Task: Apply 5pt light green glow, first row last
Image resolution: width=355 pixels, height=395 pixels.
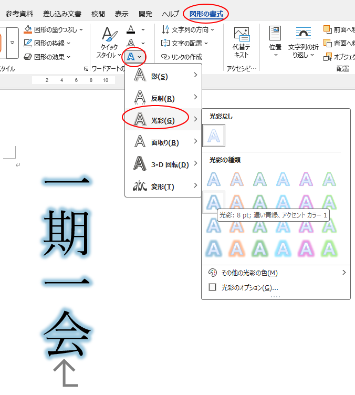Action: click(329, 179)
